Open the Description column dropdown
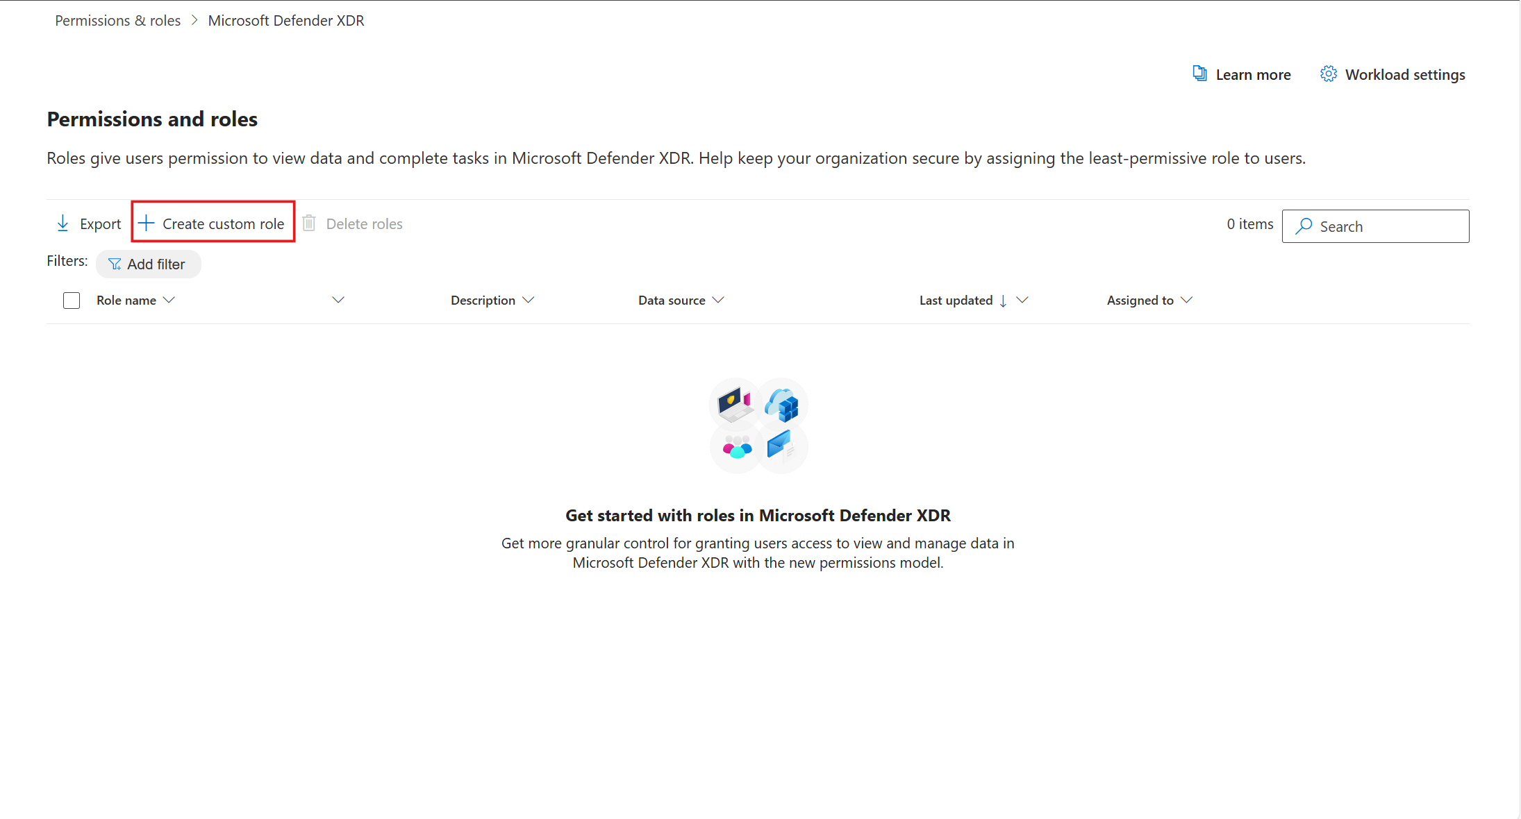The image size is (1521, 819). click(529, 300)
